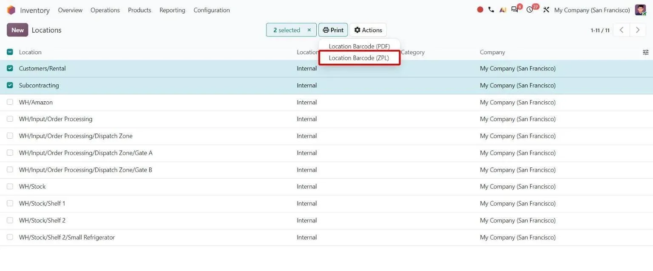
Task: Open the Reporting menu
Action: coord(172,10)
